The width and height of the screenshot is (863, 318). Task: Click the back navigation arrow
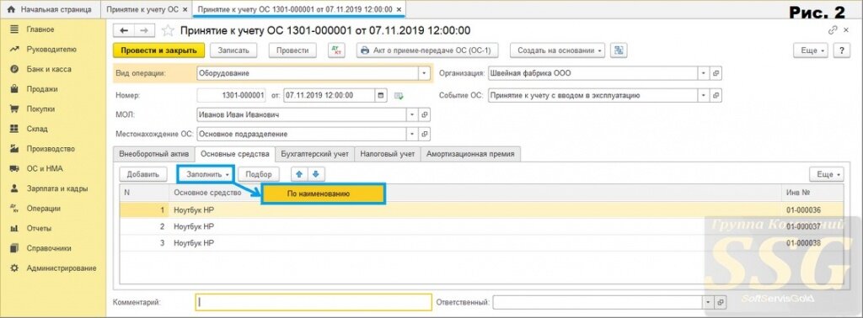point(125,31)
